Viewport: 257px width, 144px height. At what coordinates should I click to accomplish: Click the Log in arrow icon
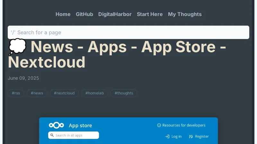[167, 136]
